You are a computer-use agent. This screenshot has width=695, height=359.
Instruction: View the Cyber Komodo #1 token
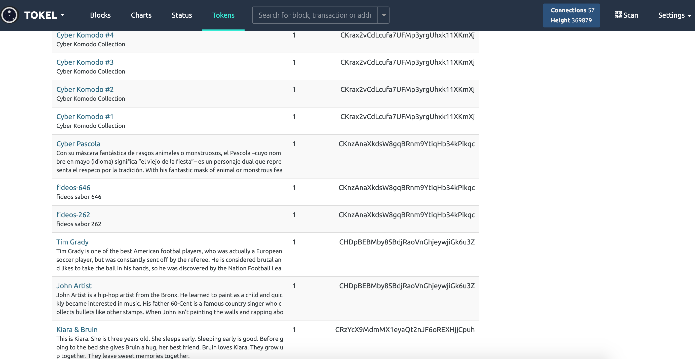tap(85, 117)
